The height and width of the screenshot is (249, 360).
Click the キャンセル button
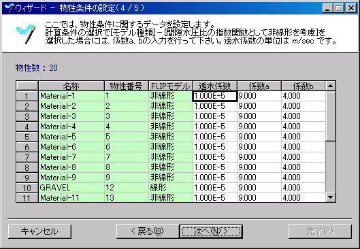pyautogui.click(x=39, y=231)
